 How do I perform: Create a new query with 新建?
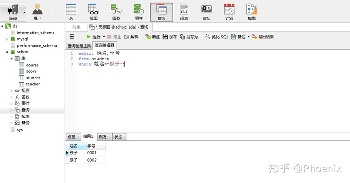click(x=153, y=37)
